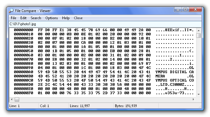
Task: Click the vertical scrollbar up arrow
Action: point(199,31)
